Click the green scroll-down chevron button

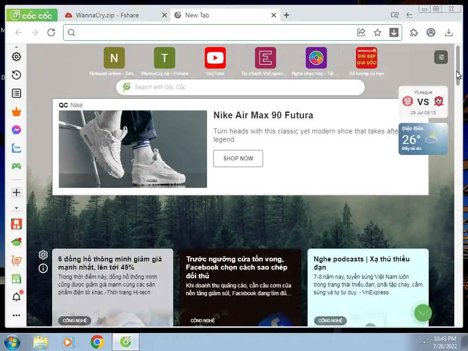[423, 313]
